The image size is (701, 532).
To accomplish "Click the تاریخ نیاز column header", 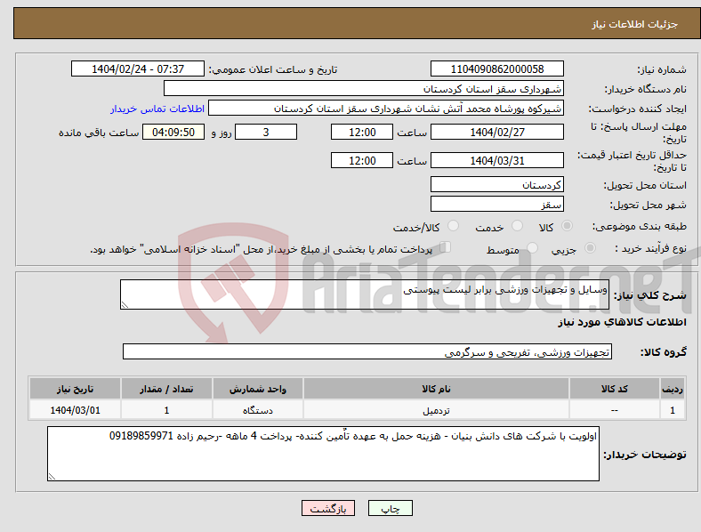I will click(x=75, y=389).
